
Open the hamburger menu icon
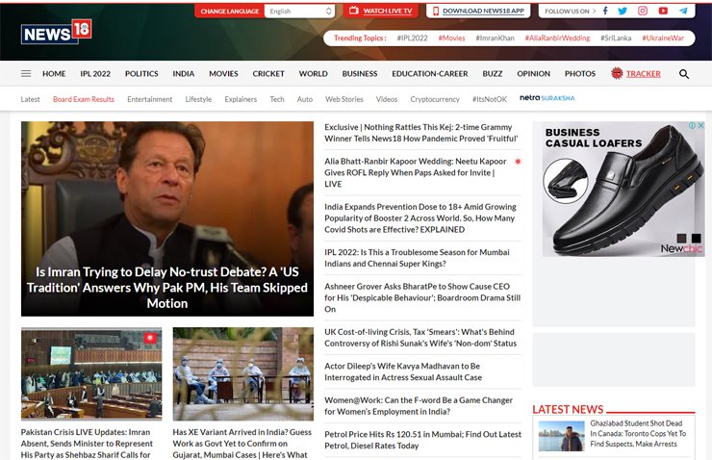(26, 73)
